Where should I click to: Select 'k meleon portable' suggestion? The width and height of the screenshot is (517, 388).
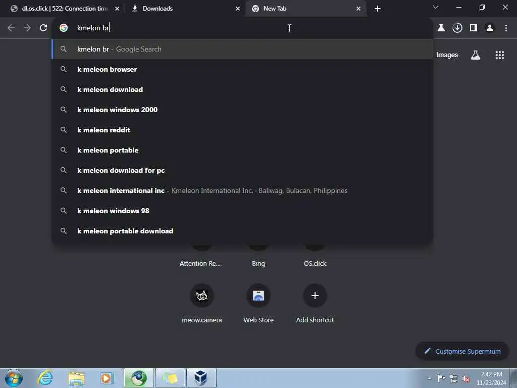click(x=242, y=150)
